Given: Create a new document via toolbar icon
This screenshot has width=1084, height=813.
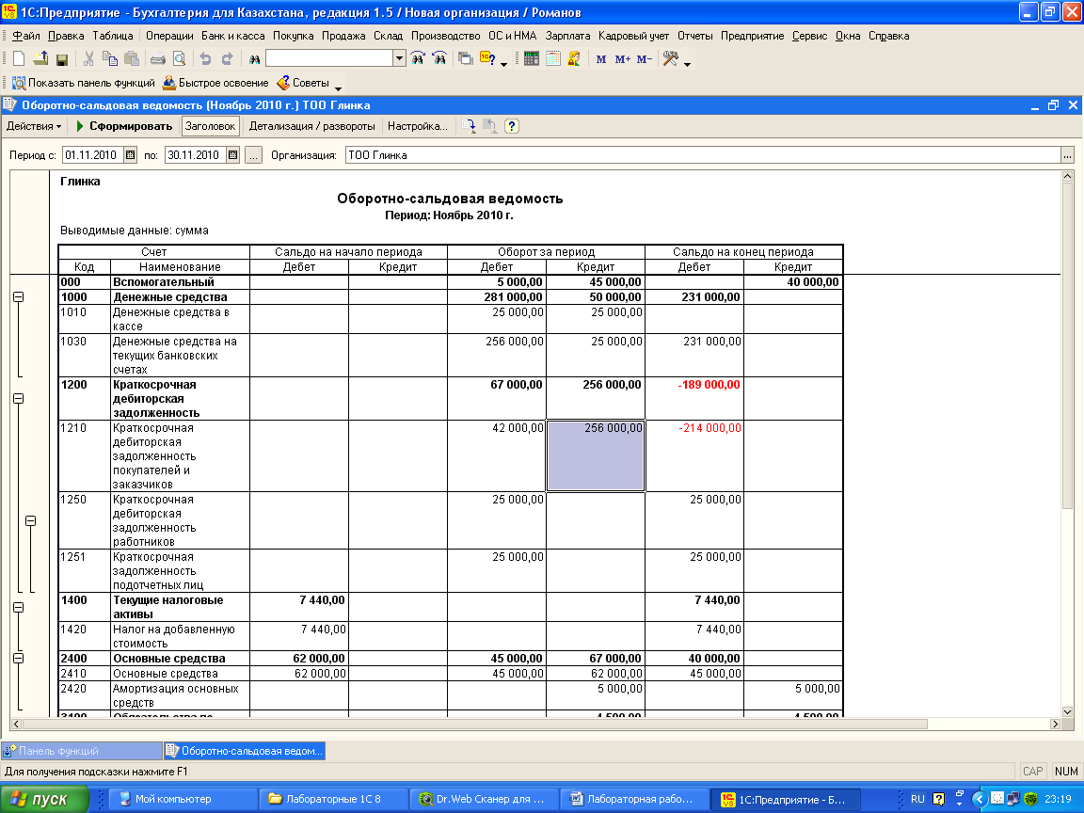Looking at the screenshot, I should 20,59.
